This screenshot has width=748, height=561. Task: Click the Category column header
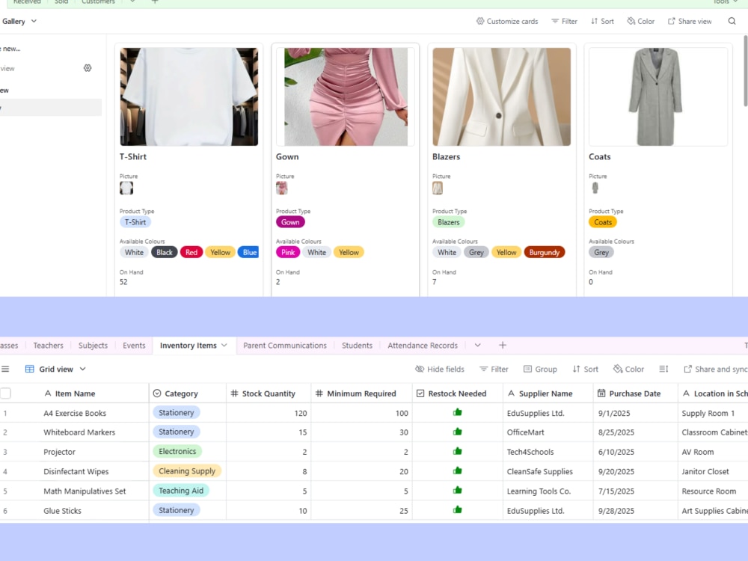click(x=188, y=393)
